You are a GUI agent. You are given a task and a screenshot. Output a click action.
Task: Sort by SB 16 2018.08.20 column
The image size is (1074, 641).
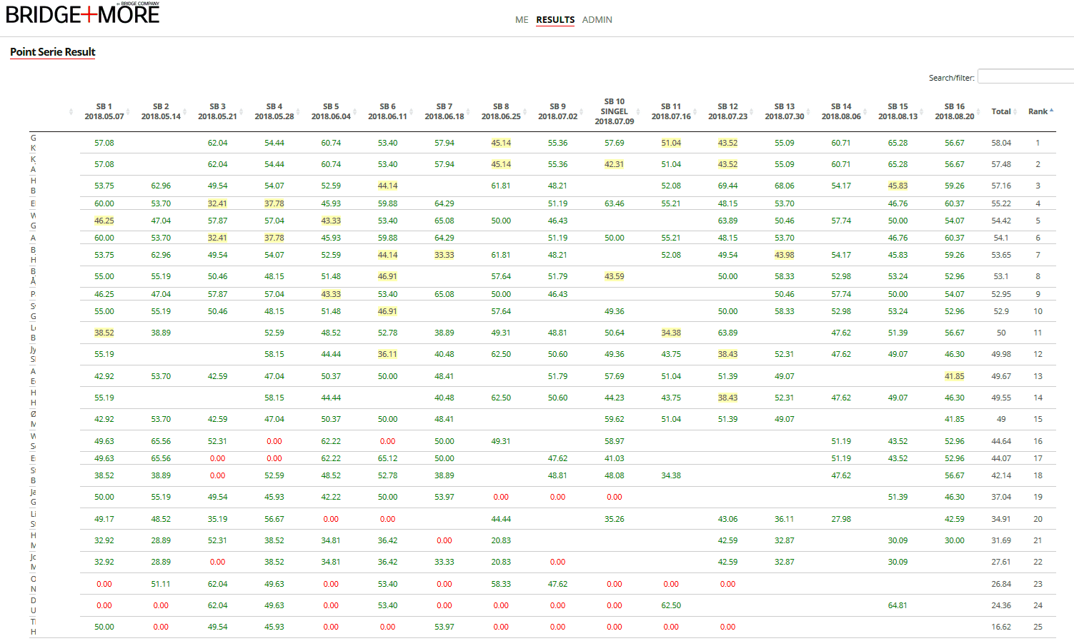tap(954, 111)
